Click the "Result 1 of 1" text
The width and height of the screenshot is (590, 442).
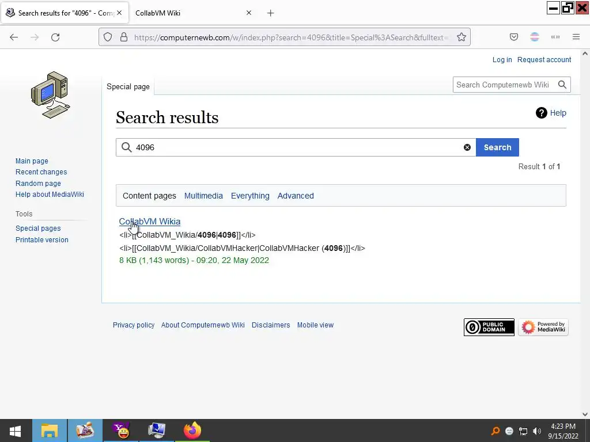tap(539, 166)
